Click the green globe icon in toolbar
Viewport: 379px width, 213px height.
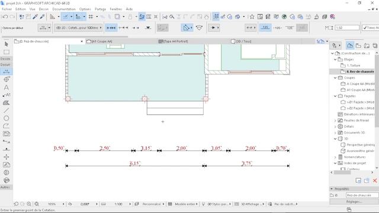[284, 17]
